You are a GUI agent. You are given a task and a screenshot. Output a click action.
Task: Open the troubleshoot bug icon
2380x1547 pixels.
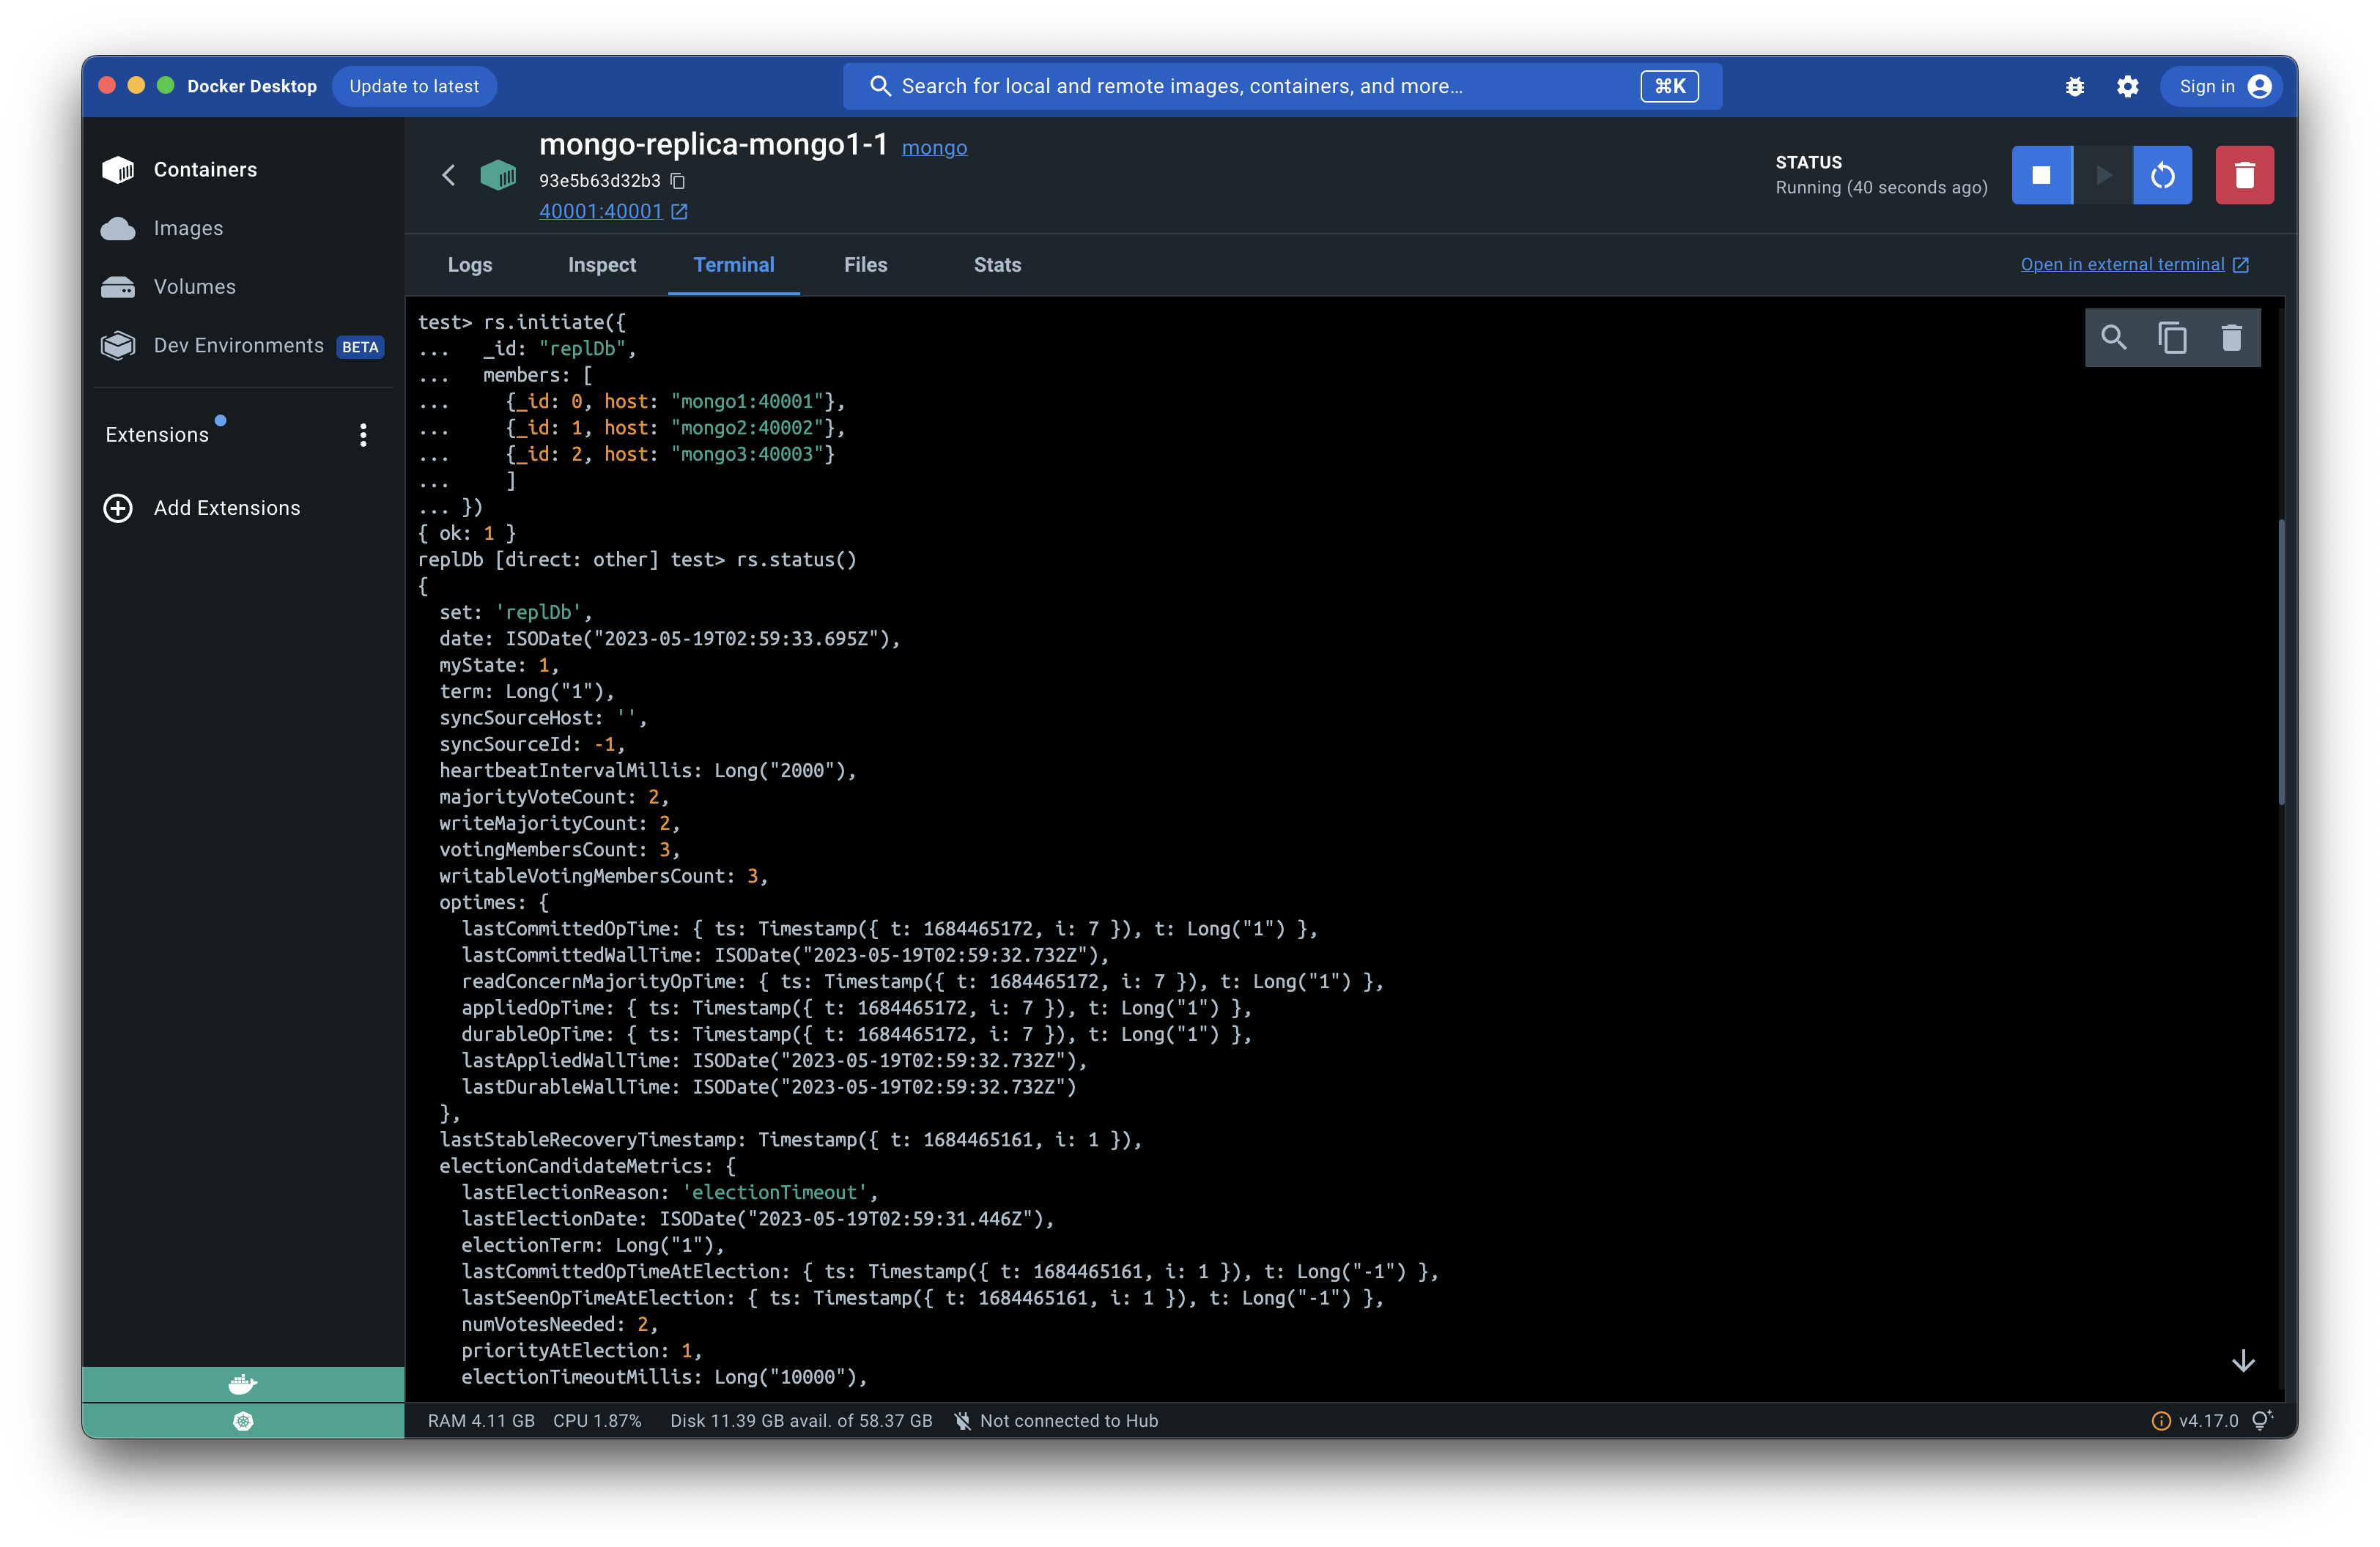[2075, 87]
